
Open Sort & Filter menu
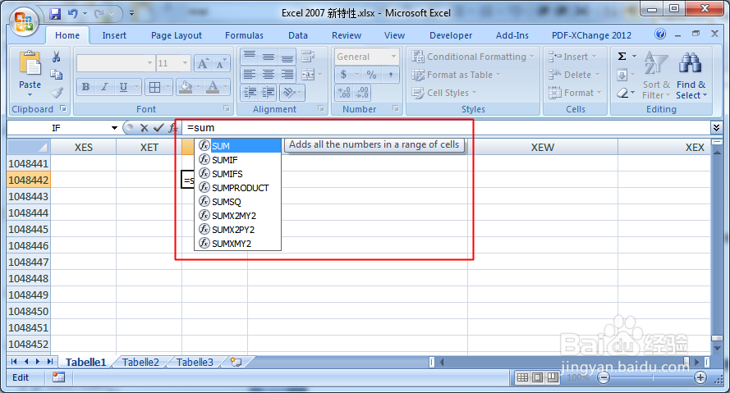coord(655,75)
